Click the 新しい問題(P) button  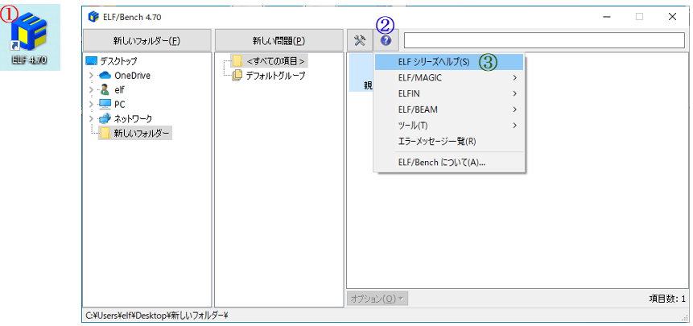click(x=278, y=41)
